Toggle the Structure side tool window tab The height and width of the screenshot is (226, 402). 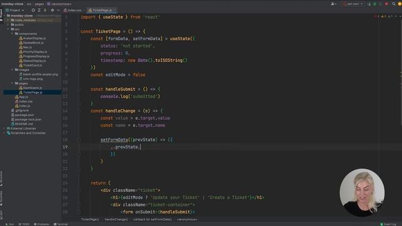pos(1,178)
